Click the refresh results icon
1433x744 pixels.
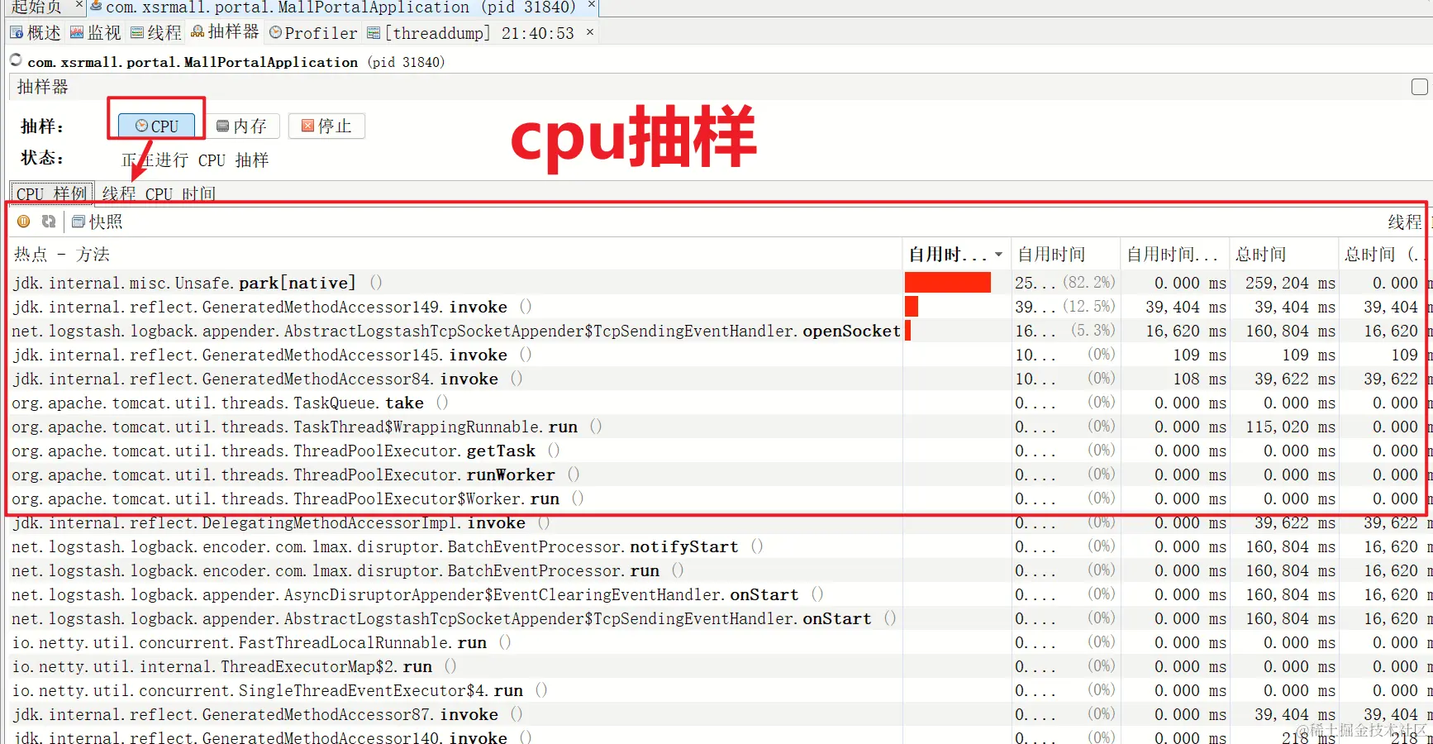pyautogui.click(x=49, y=222)
